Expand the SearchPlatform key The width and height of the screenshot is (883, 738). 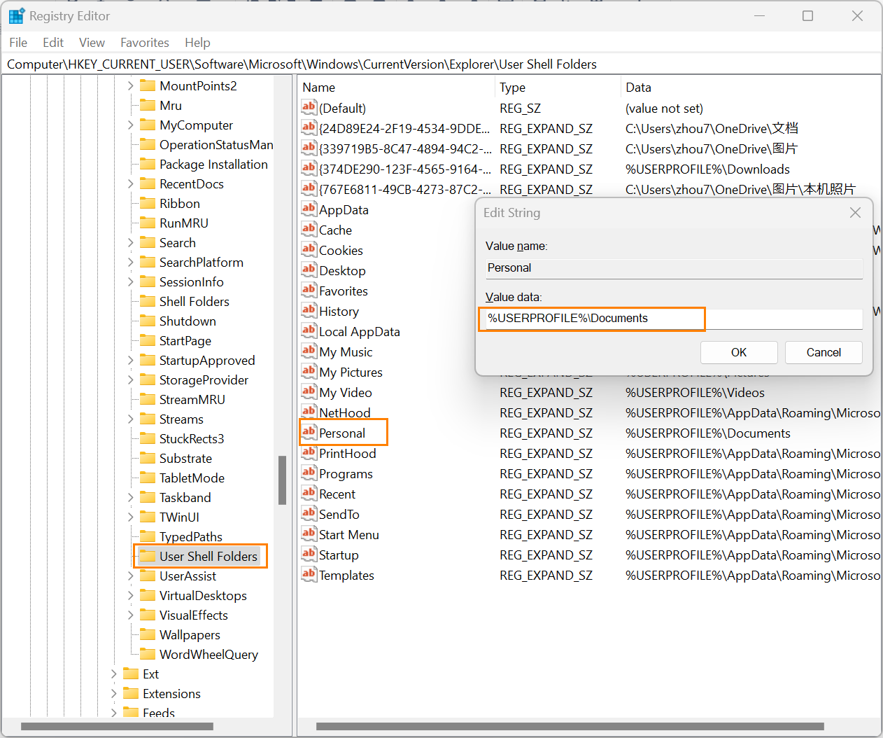(130, 262)
